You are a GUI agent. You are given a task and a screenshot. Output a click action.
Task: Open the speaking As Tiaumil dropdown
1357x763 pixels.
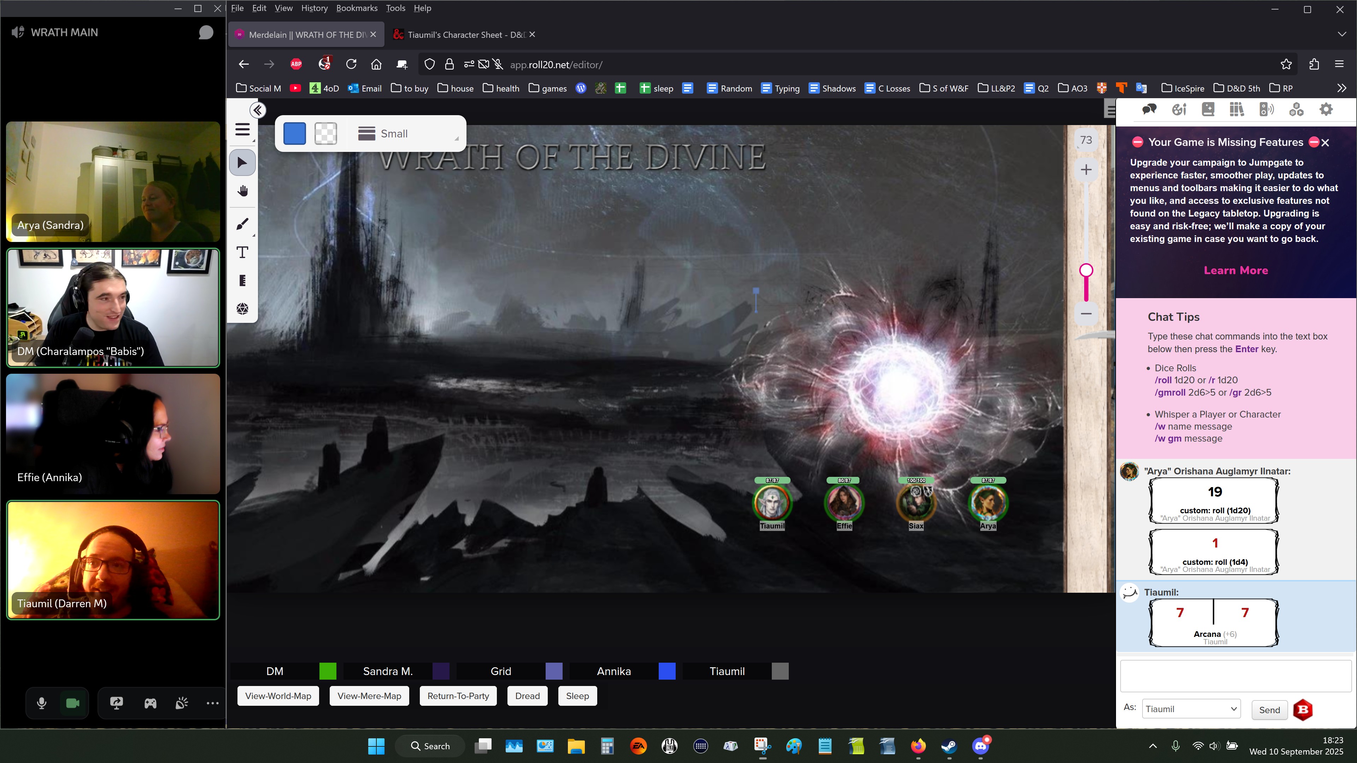point(1191,709)
